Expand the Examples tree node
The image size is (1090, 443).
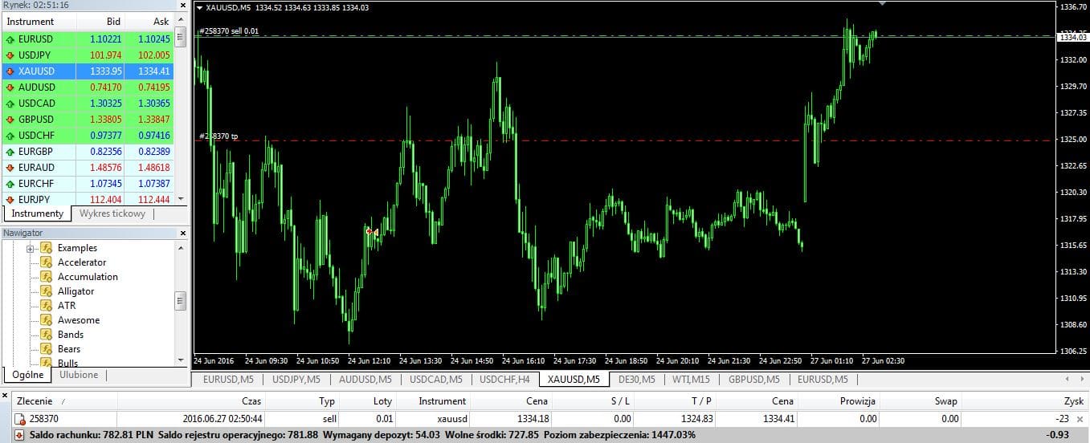(31, 248)
